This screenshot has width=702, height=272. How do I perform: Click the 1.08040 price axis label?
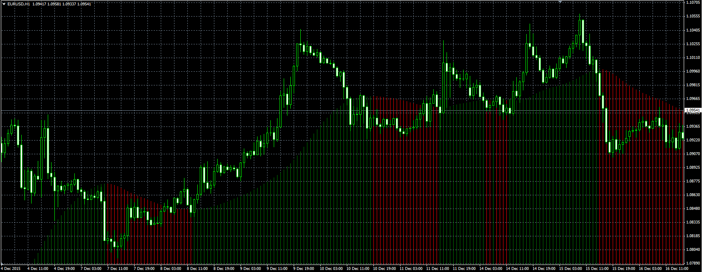pos(692,249)
